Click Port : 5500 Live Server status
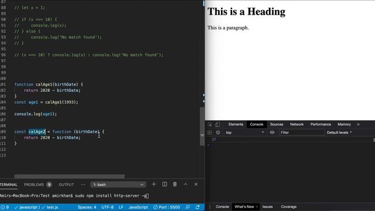 pyautogui.click(x=166, y=207)
